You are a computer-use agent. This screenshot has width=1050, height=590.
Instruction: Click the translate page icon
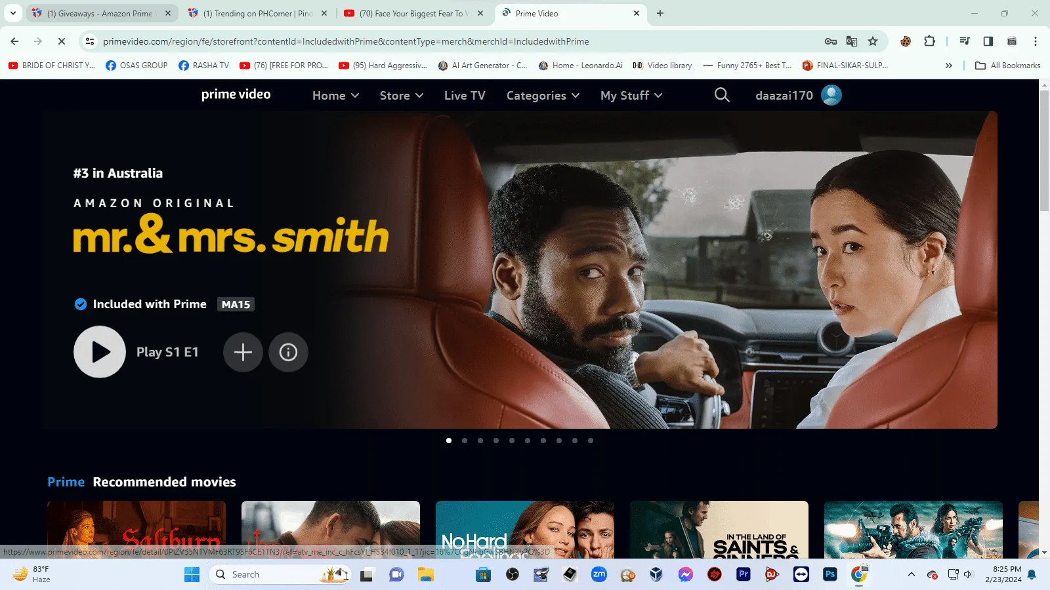point(852,41)
